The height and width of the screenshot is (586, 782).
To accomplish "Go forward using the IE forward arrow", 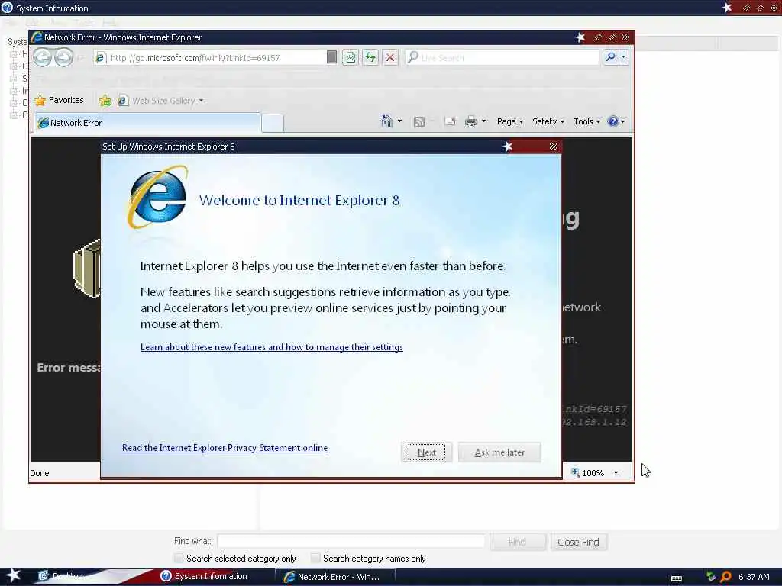I will tap(63, 57).
